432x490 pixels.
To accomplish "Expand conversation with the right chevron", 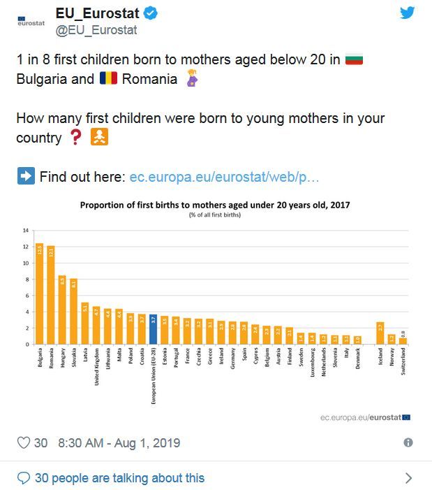I will tap(408, 478).
